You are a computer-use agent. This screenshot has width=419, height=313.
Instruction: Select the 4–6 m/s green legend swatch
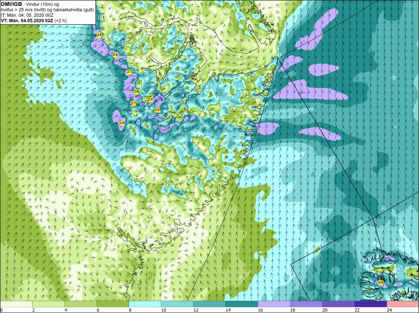tap(80, 304)
